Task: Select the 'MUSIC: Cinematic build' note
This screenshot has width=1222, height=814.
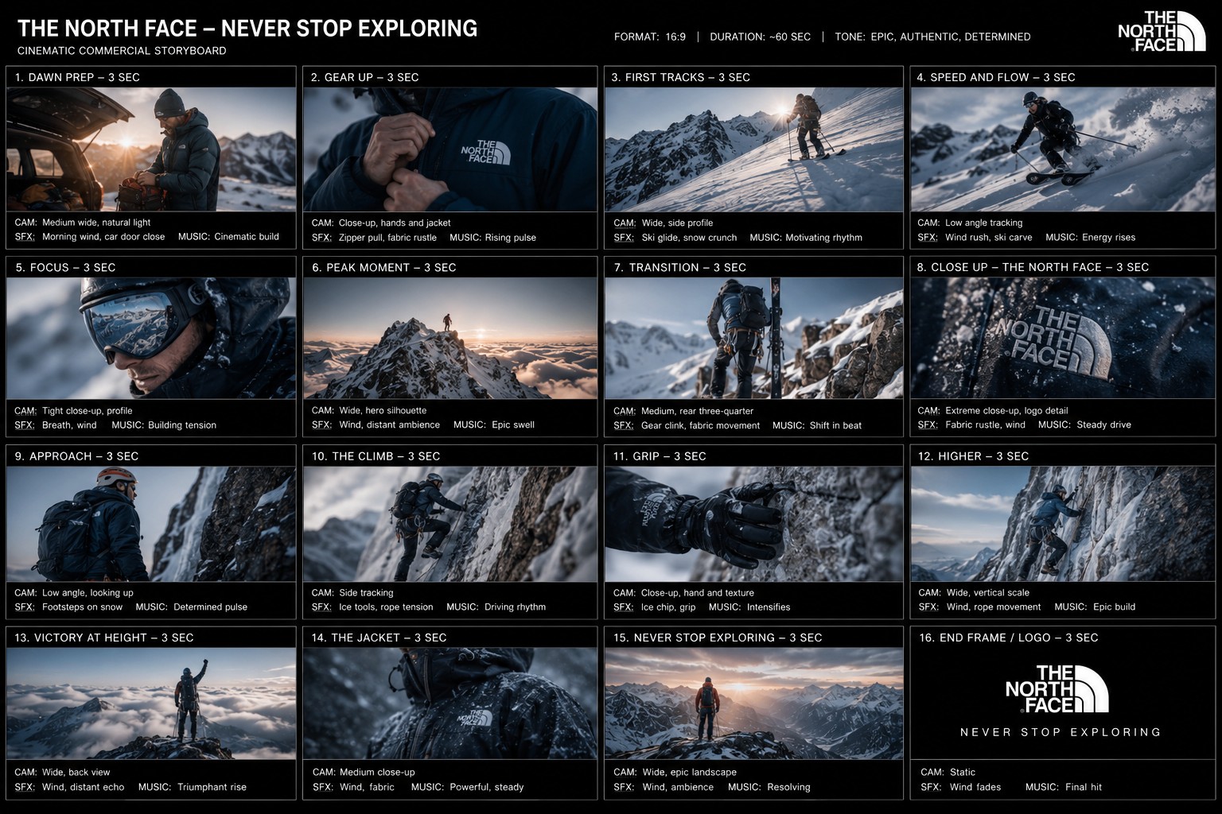Action: point(229,237)
